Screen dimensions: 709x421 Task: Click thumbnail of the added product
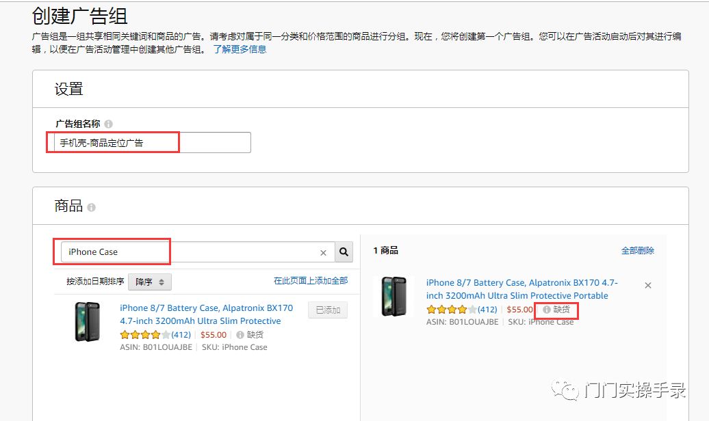(x=394, y=296)
